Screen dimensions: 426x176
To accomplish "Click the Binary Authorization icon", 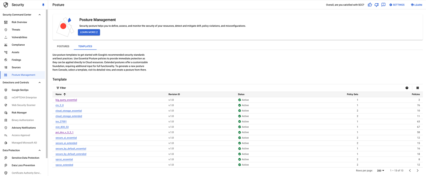I will click(x=6, y=120).
